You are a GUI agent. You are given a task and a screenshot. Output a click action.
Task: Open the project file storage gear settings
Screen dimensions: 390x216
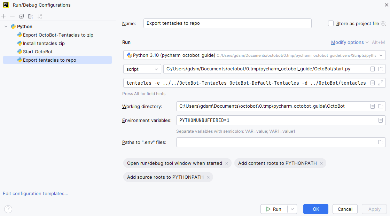[383, 23]
